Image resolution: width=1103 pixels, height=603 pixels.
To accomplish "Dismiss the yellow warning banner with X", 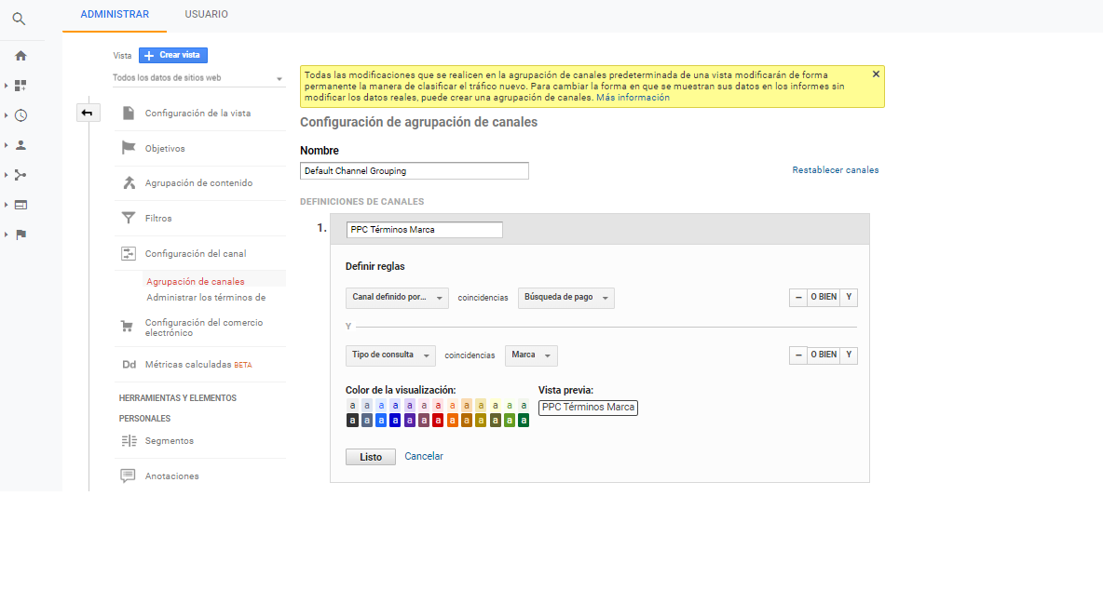I will [x=876, y=74].
